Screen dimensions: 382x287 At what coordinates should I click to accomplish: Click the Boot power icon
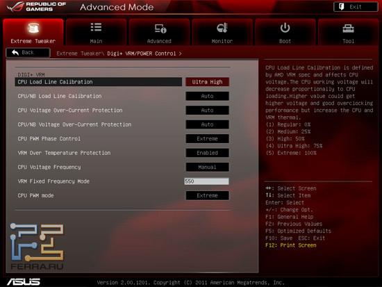285,28
